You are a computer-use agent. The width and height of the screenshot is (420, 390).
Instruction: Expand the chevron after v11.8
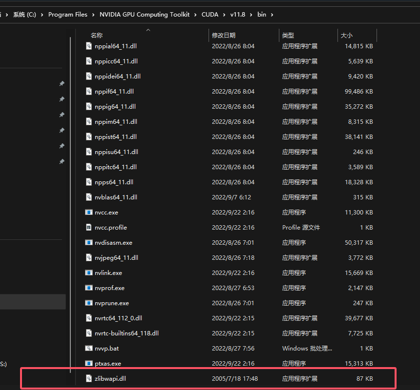pos(251,15)
